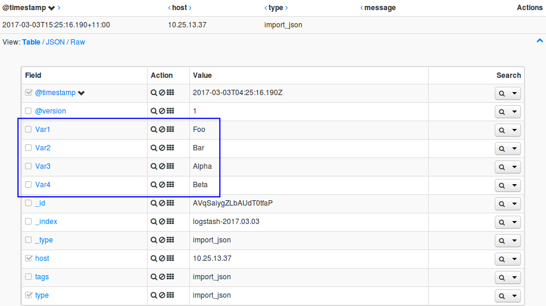Sort by @timestamp column header
The width and height of the screenshot is (546, 306).
pyautogui.click(x=24, y=8)
